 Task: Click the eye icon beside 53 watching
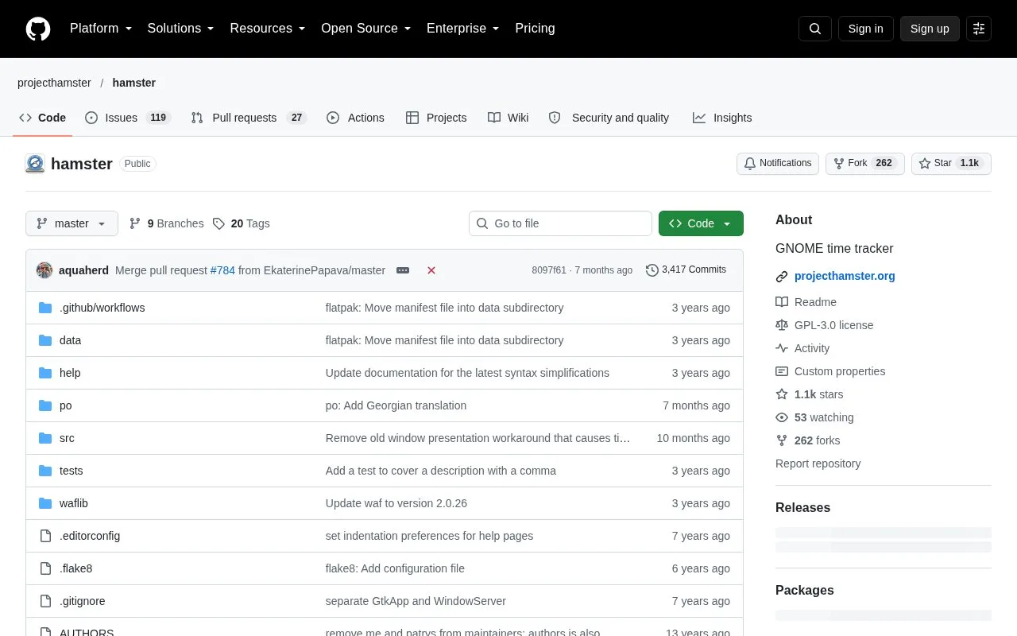(782, 417)
